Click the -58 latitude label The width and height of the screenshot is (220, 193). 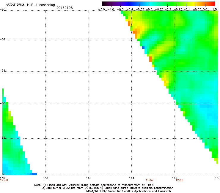point(3,138)
